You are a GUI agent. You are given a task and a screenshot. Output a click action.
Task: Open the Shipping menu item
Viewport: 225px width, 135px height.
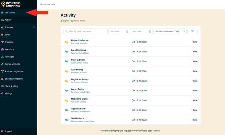point(9,27)
